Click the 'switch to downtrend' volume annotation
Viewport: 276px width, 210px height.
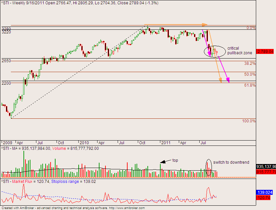(x=231, y=162)
